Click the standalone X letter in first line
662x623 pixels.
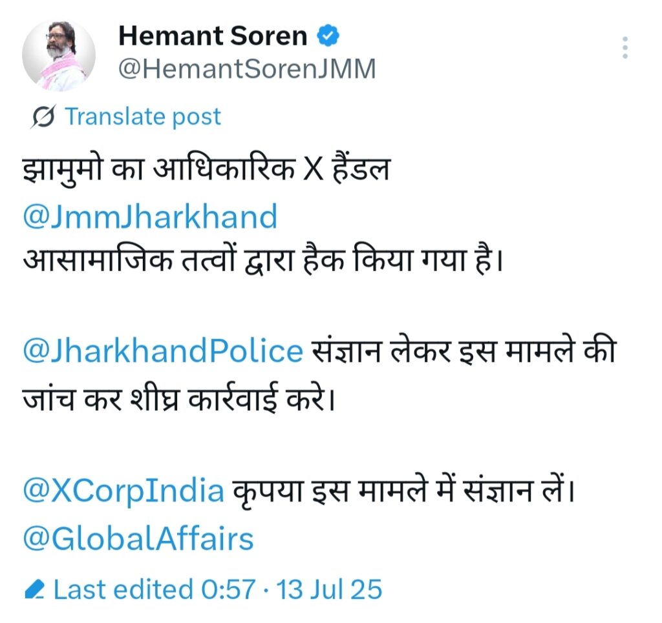click(x=313, y=170)
